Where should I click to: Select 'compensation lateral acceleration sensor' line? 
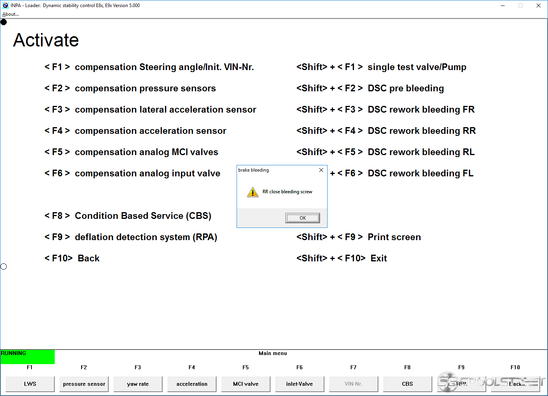150,110
